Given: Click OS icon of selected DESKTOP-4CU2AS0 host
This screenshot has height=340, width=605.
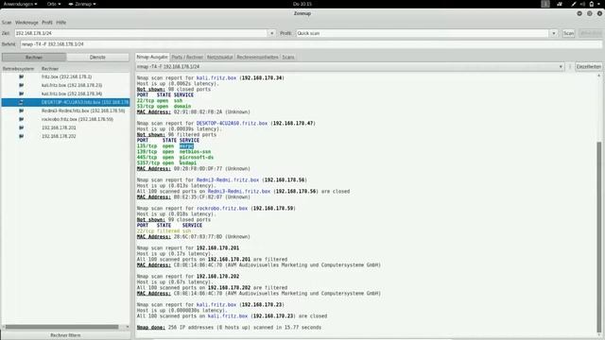Looking at the screenshot, I should tap(21, 102).
